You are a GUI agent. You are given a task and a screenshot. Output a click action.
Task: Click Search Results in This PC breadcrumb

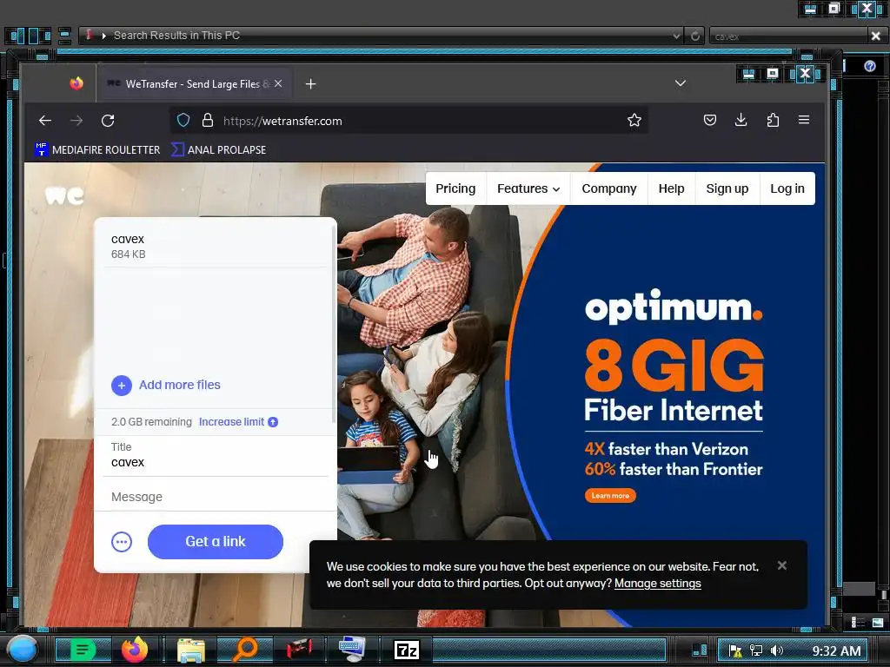tap(176, 35)
